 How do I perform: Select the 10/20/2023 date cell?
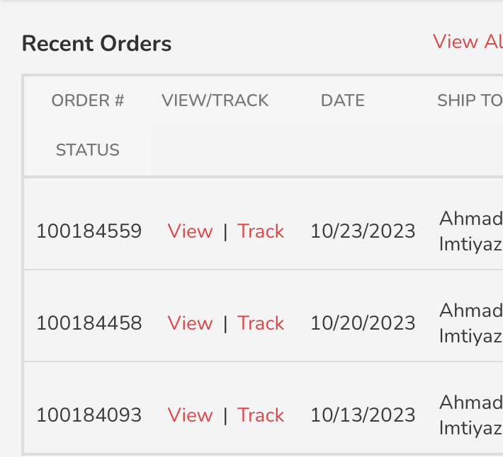click(363, 323)
